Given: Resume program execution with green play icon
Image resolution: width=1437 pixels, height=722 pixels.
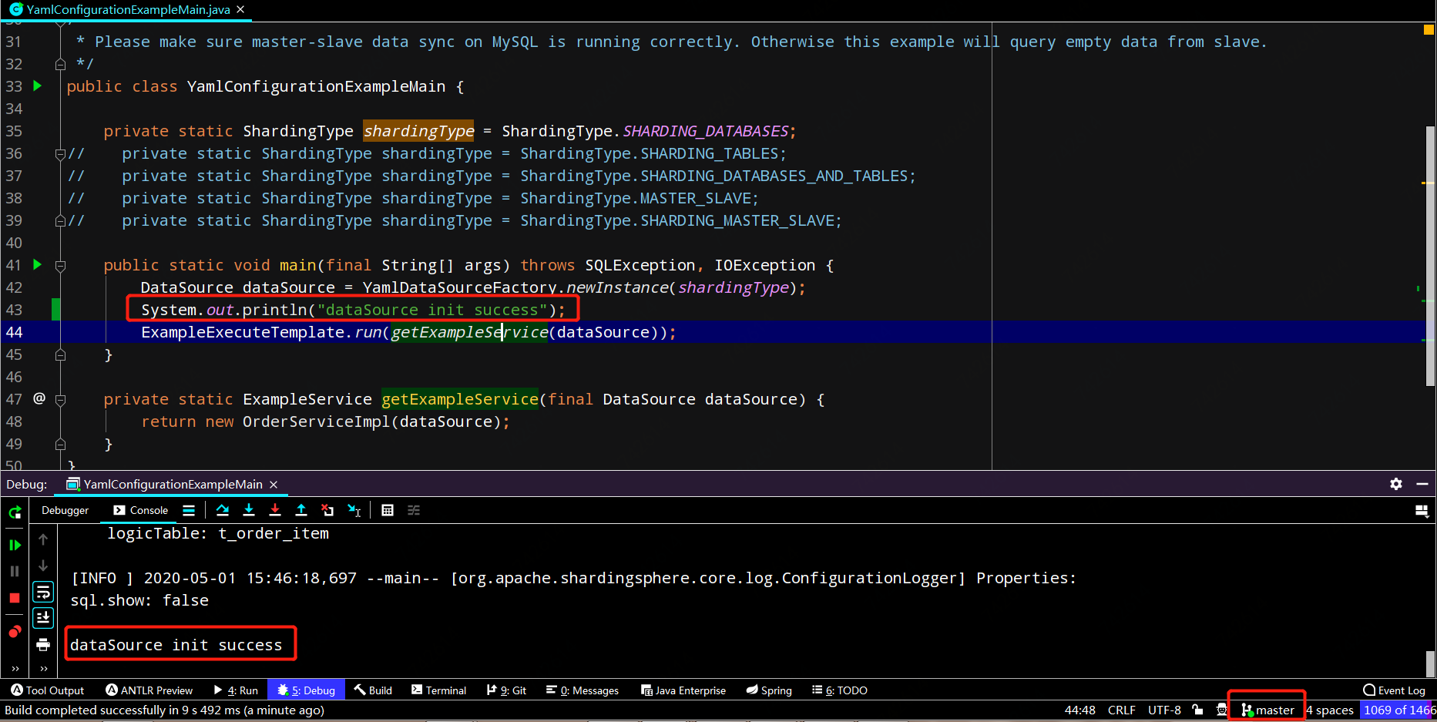Looking at the screenshot, I should pyautogui.click(x=14, y=545).
